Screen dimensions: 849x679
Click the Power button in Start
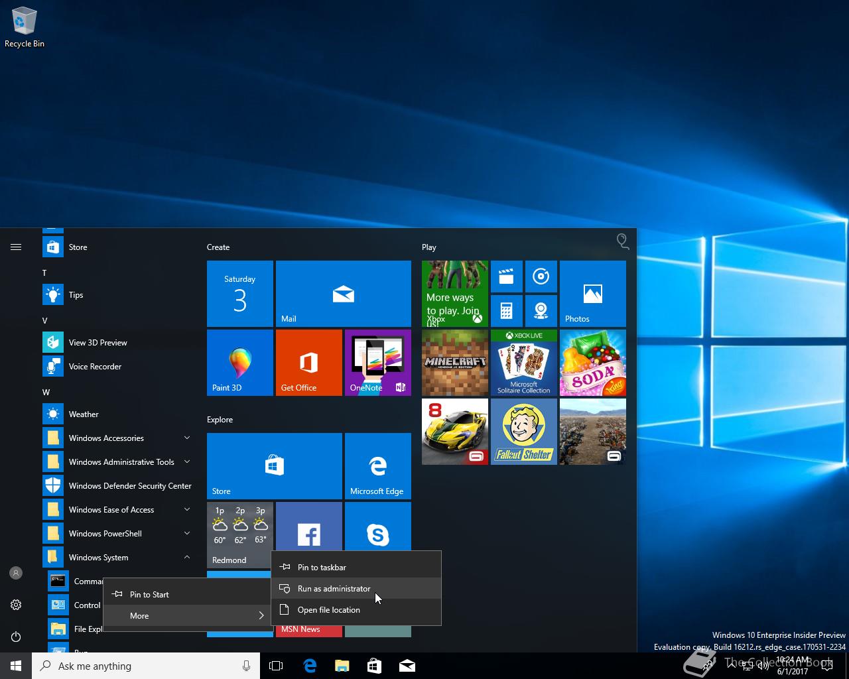pos(16,637)
